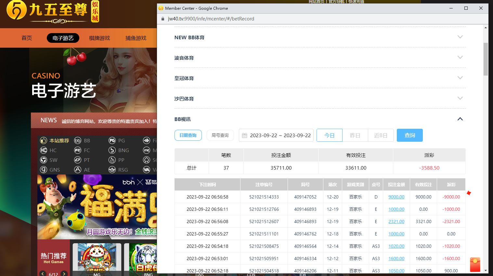Select the SW provider icon
493x276 pixels.
coord(44,160)
